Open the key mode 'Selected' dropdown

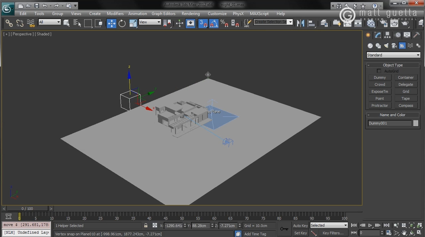[329, 225]
